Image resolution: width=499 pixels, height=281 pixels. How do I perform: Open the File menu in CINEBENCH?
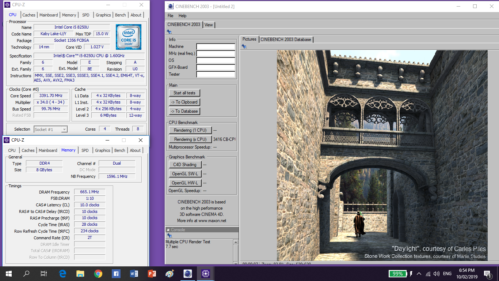[171, 16]
